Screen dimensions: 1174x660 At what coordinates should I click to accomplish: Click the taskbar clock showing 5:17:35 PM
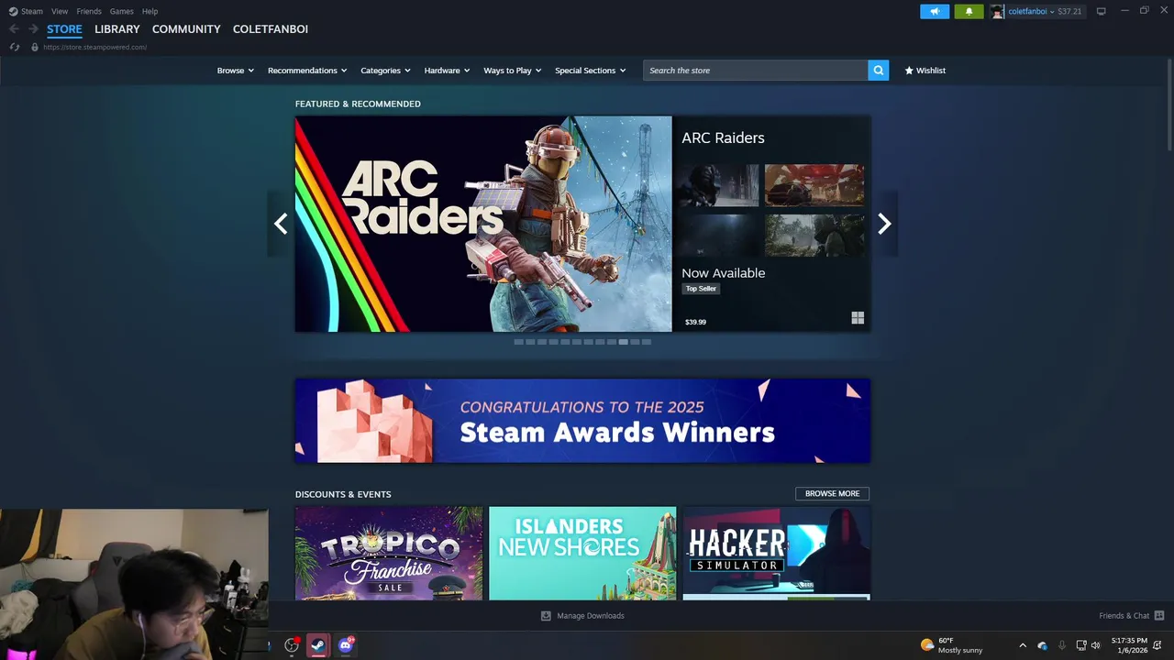click(x=1129, y=645)
